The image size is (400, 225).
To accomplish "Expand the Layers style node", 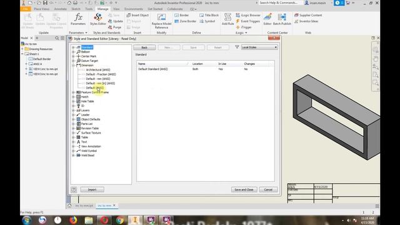I will pos(73,110).
